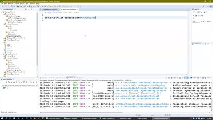
Task: Maximize the editor area
Action: [189, 9]
